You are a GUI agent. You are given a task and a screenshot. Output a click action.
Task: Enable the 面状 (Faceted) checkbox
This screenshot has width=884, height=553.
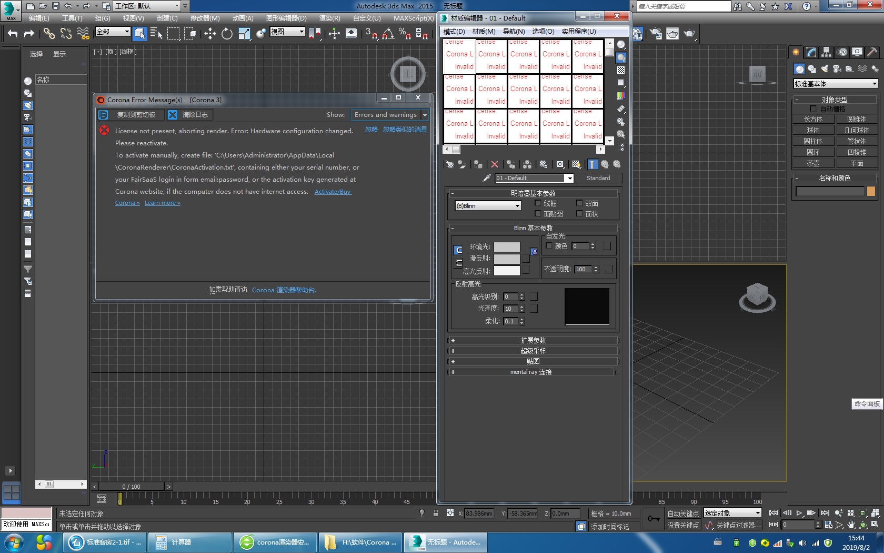(x=579, y=214)
